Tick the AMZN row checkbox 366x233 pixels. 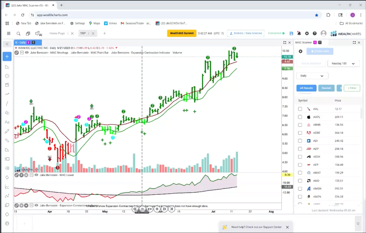300,197
